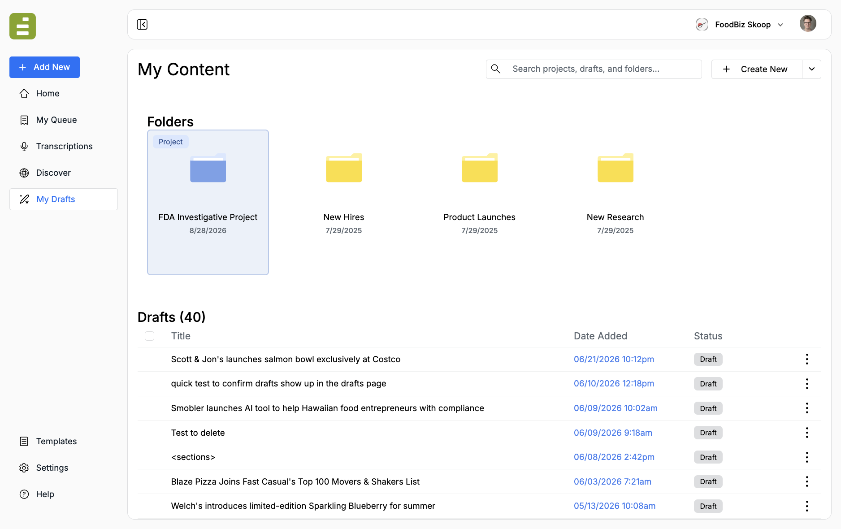Image resolution: width=841 pixels, height=529 pixels.
Task: Open Transcriptions in the sidebar
Action: [64, 146]
